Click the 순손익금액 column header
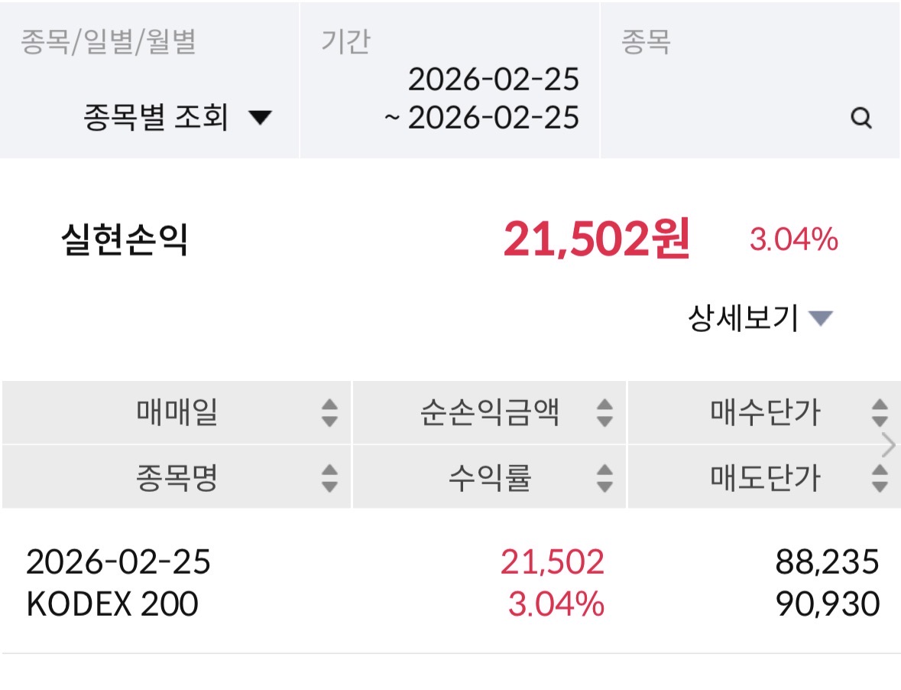The image size is (901, 690). tap(489, 413)
